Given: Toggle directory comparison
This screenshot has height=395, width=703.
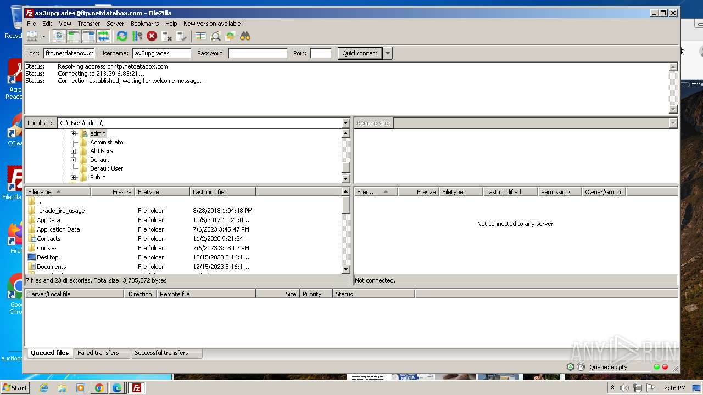Looking at the screenshot, I should point(215,36).
